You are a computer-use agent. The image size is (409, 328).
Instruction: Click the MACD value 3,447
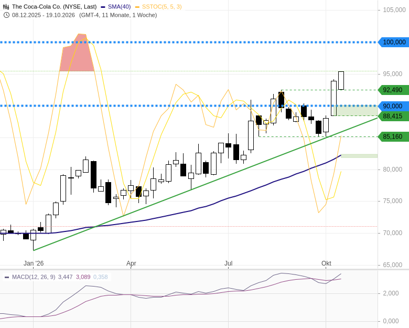(x=65, y=277)
